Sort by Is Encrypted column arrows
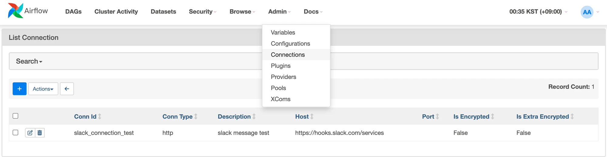The width and height of the screenshot is (607, 157). (x=493, y=116)
